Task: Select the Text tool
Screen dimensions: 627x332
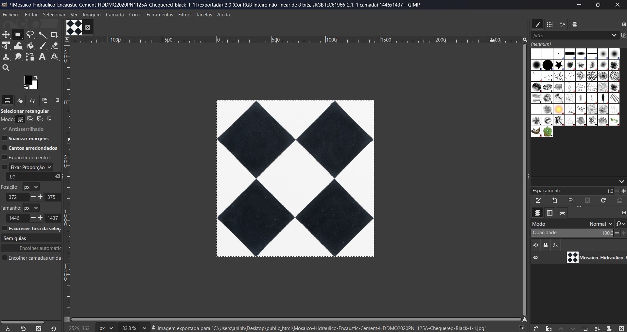Action: [x=42, y=57]
